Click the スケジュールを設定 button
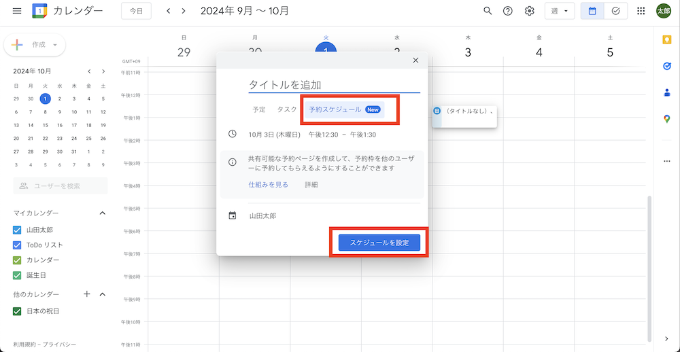This screenshot has width=680, height=352. [x=379, y=243]
